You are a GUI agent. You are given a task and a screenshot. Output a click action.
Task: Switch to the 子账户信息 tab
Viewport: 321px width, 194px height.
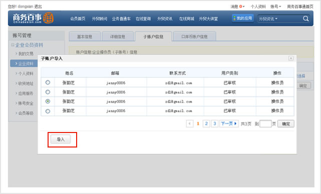[153, 36]
